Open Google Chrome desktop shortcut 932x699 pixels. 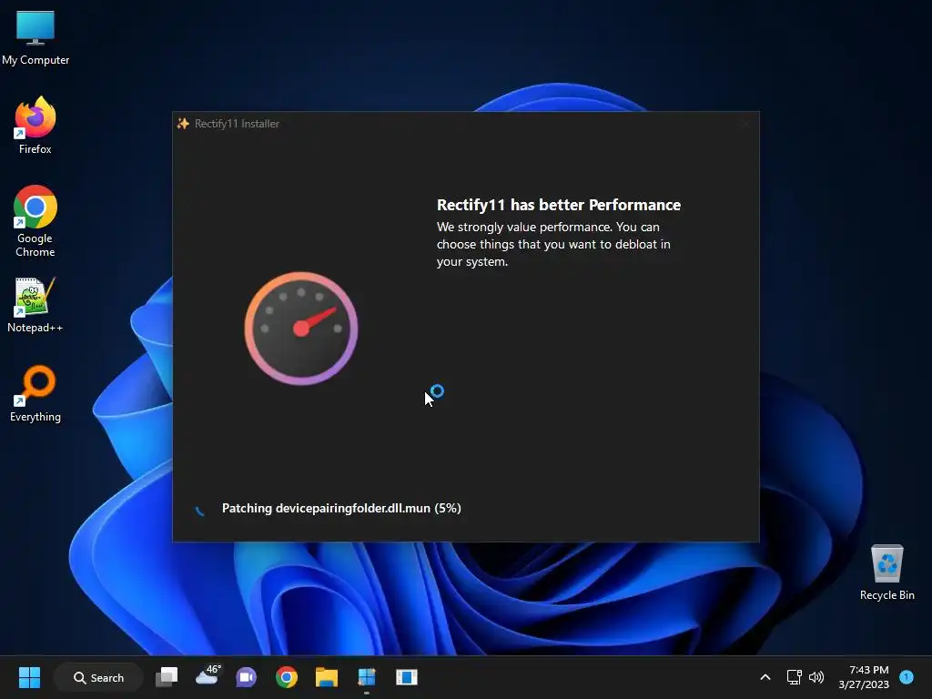click(x=35, y=221)
